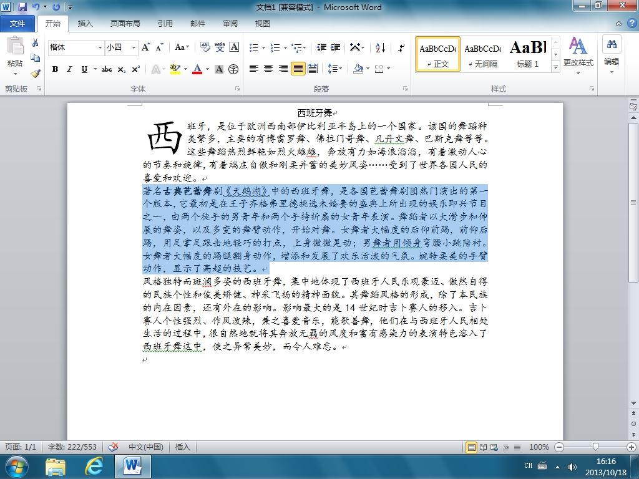
Task: Switch to Print Layout view
Action: click(x=472, y=447)
